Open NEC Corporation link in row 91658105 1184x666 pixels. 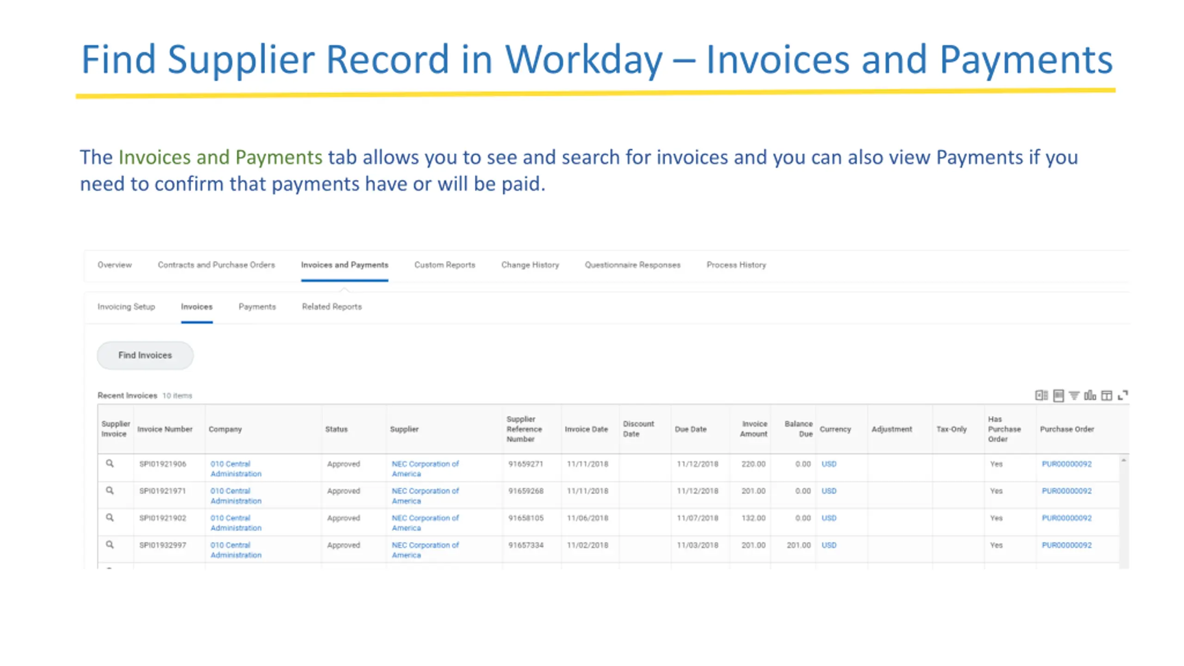[425, 523]
